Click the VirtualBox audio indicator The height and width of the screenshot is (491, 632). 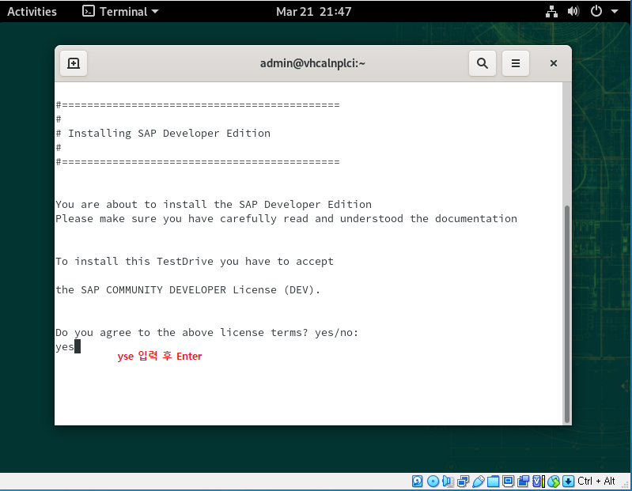448,481
